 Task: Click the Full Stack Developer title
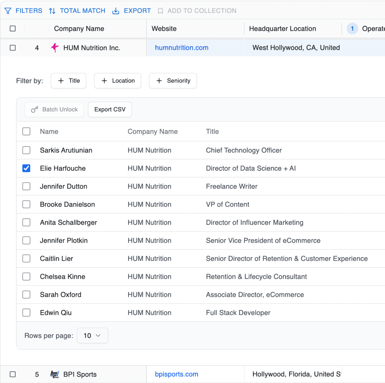(x=238, y=313)
